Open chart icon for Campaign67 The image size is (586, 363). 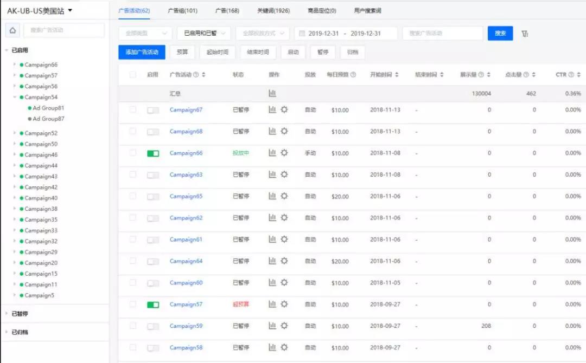tap(272, 109)
